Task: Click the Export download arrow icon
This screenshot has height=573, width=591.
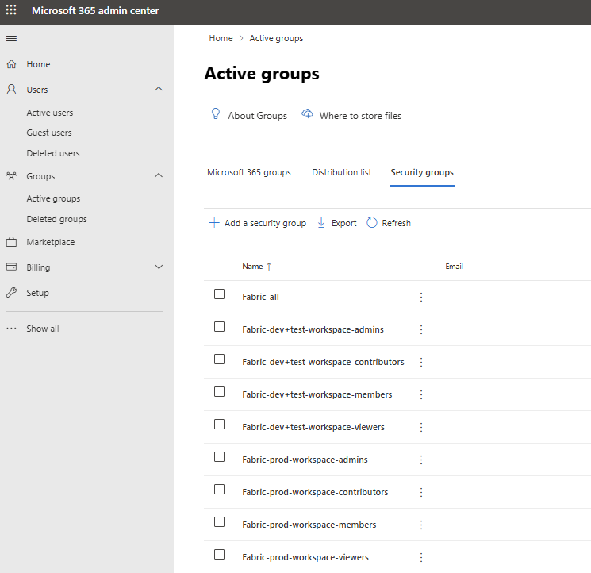Action: [321, 223]
